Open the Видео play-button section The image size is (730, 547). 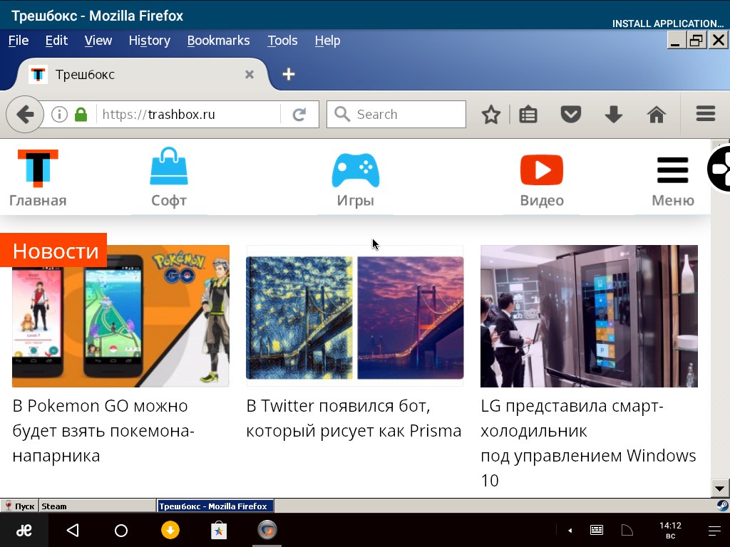[x=542, y=180]
